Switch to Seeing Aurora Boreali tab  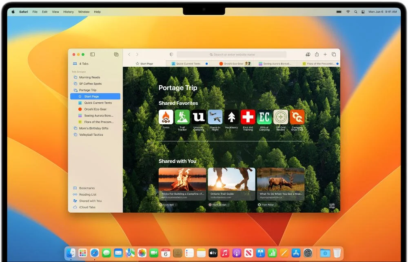pos(275,64)
